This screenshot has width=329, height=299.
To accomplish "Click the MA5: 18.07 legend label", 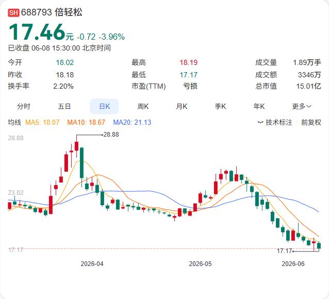I will [42, 122].
